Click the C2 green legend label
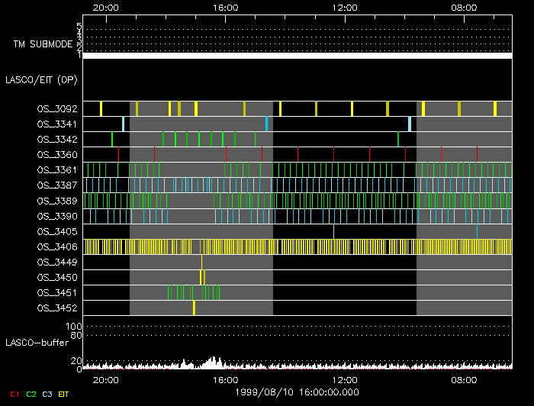Image resolution: width=534 pixels, height=406 pixels. click(31, 394)
